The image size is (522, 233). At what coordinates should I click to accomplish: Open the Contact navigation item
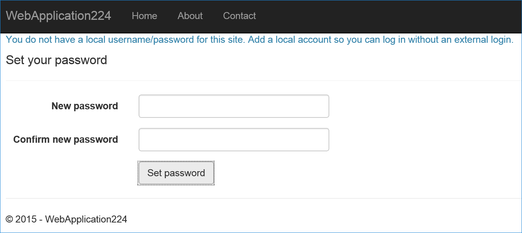click(x=239, y=16)
